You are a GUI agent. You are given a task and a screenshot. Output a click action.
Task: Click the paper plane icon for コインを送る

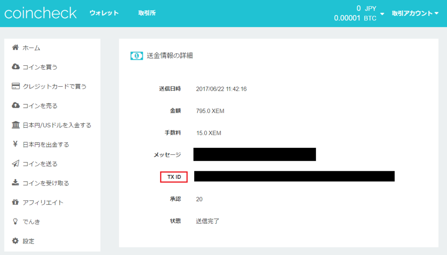(x=16, y=164)
